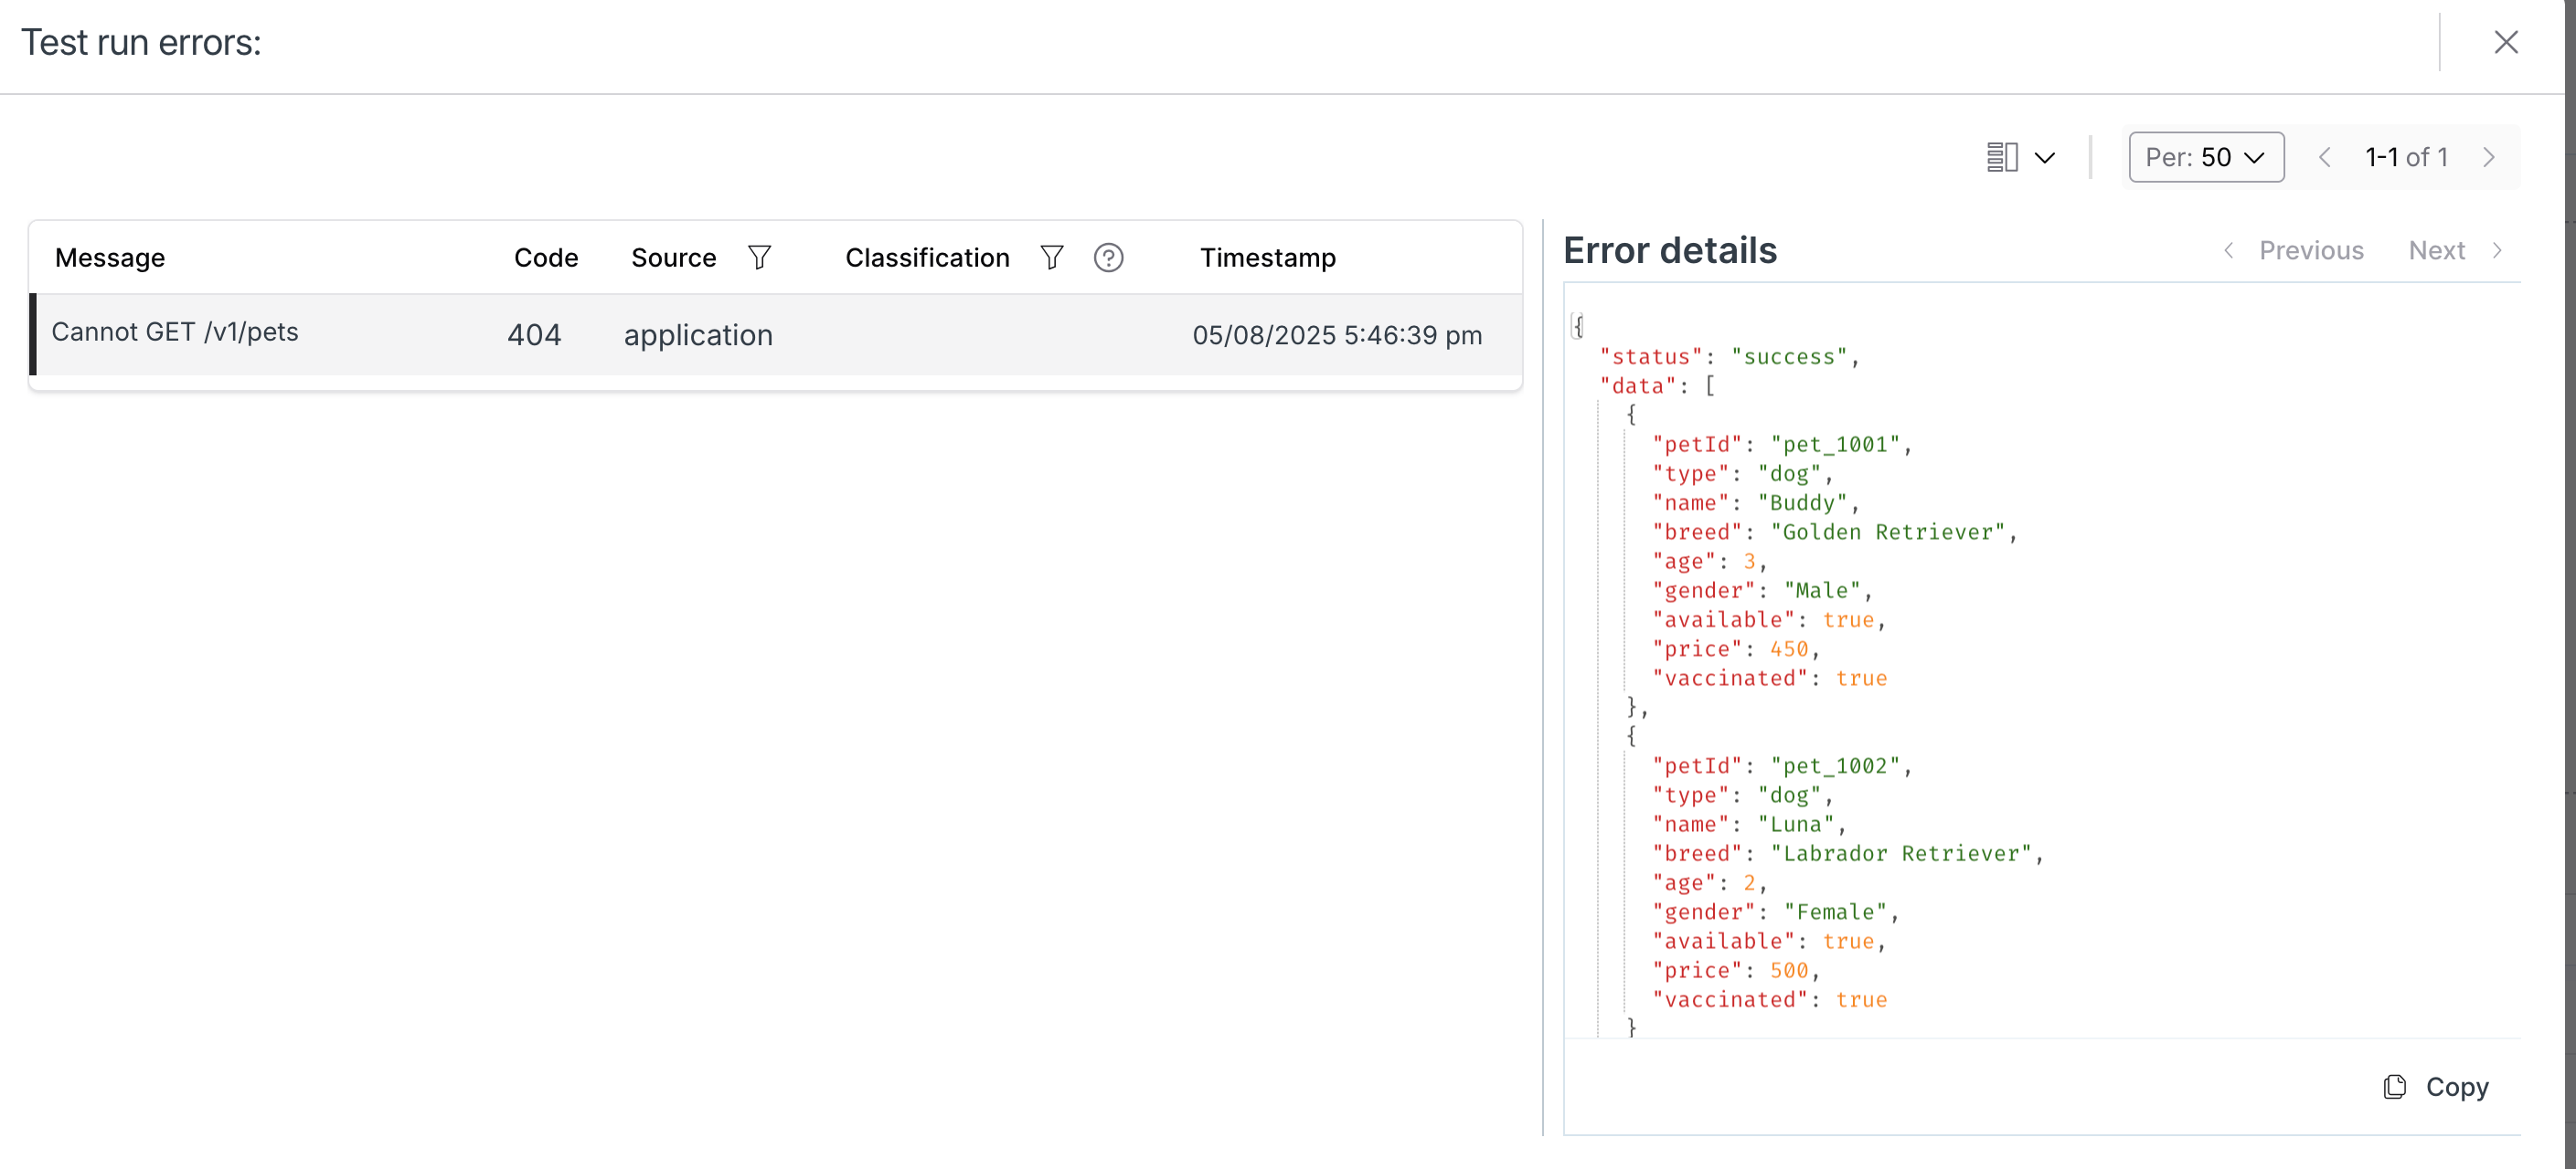The height and width of the screenshot is (1169, 2576).
Task: Go to Previous error details
Action: (2294, 251)
